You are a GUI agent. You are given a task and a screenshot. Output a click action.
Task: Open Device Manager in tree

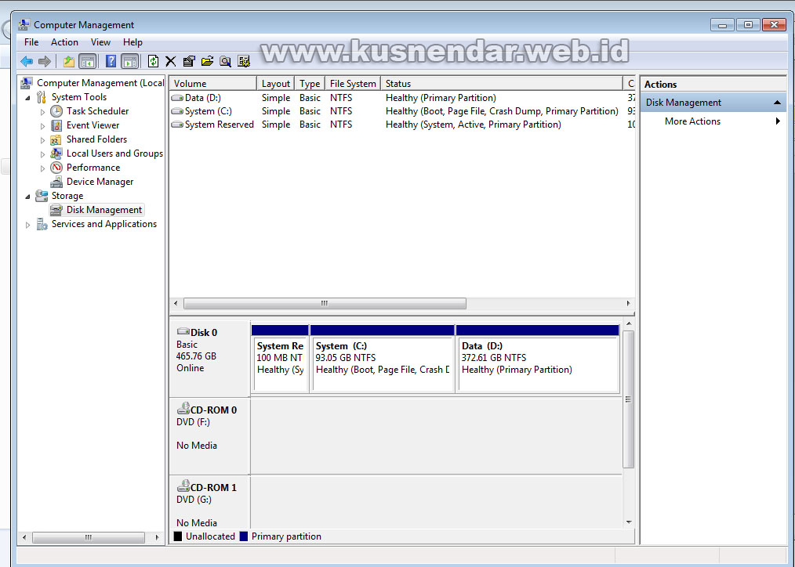[100, 181]
